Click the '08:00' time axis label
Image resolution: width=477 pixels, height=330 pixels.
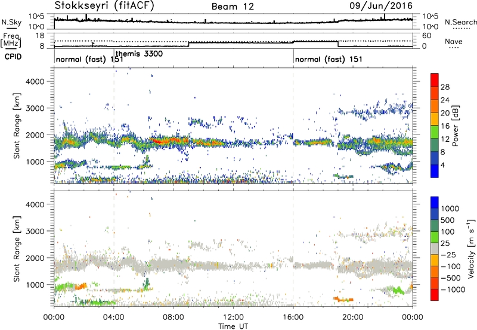pos(173,317)
